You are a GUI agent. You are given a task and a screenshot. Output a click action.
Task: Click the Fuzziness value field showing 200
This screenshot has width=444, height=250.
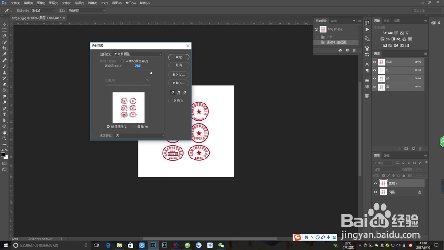[139, 66]
